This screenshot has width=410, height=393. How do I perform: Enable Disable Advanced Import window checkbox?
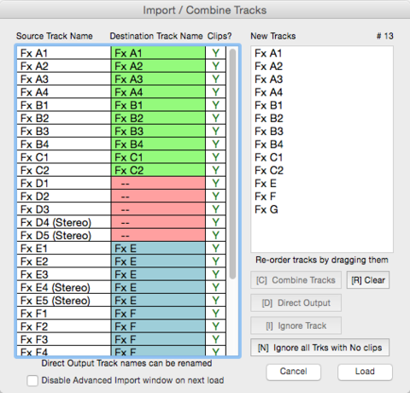[32, 381]
